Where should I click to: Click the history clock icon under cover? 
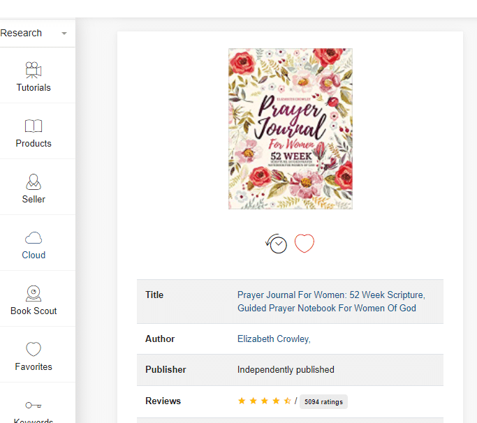(277, 244)
